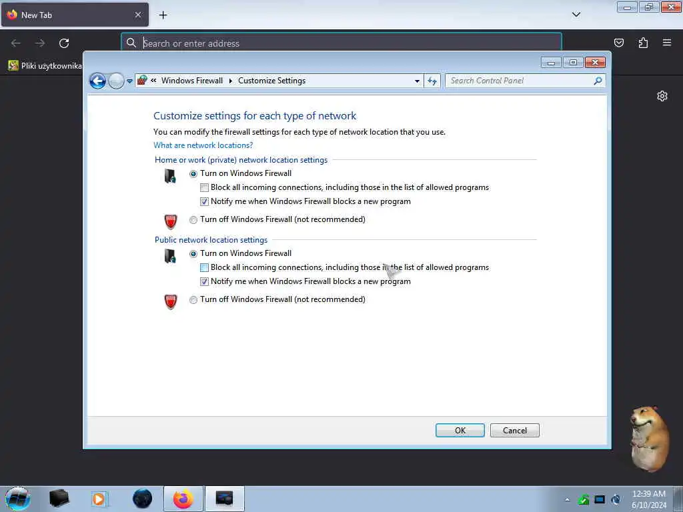Check Block all incoming connections under private network

[204, 187]
